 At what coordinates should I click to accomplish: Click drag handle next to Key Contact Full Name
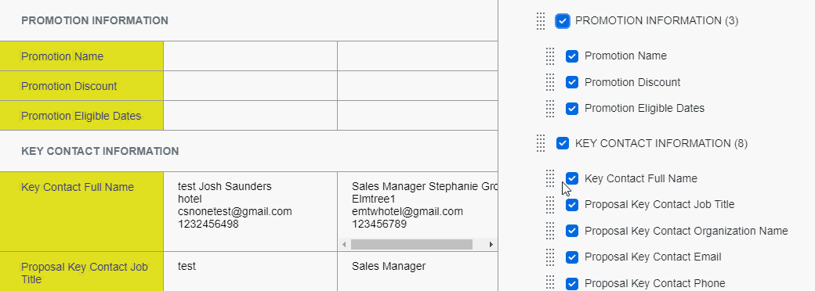click(550, 178)
